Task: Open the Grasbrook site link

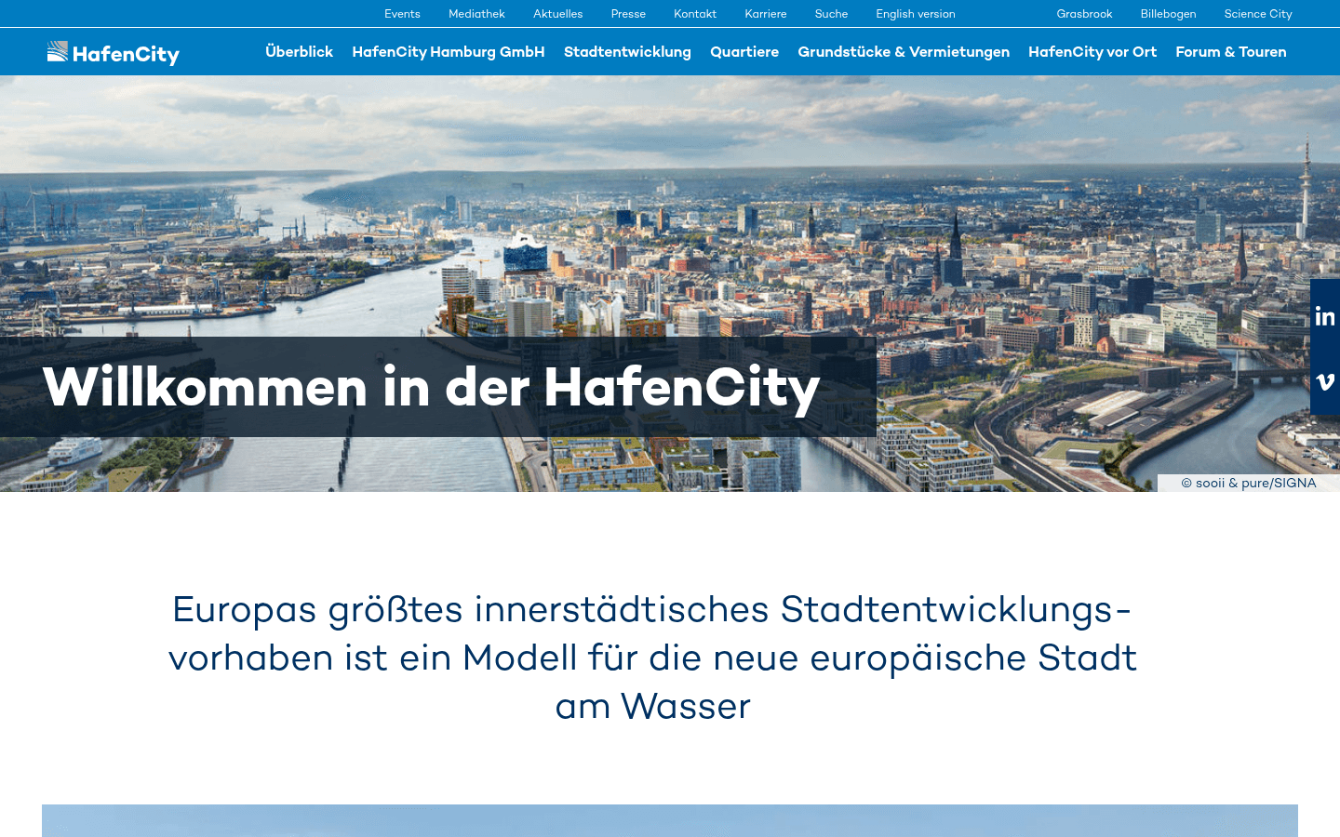Action: coord(1084,14)
